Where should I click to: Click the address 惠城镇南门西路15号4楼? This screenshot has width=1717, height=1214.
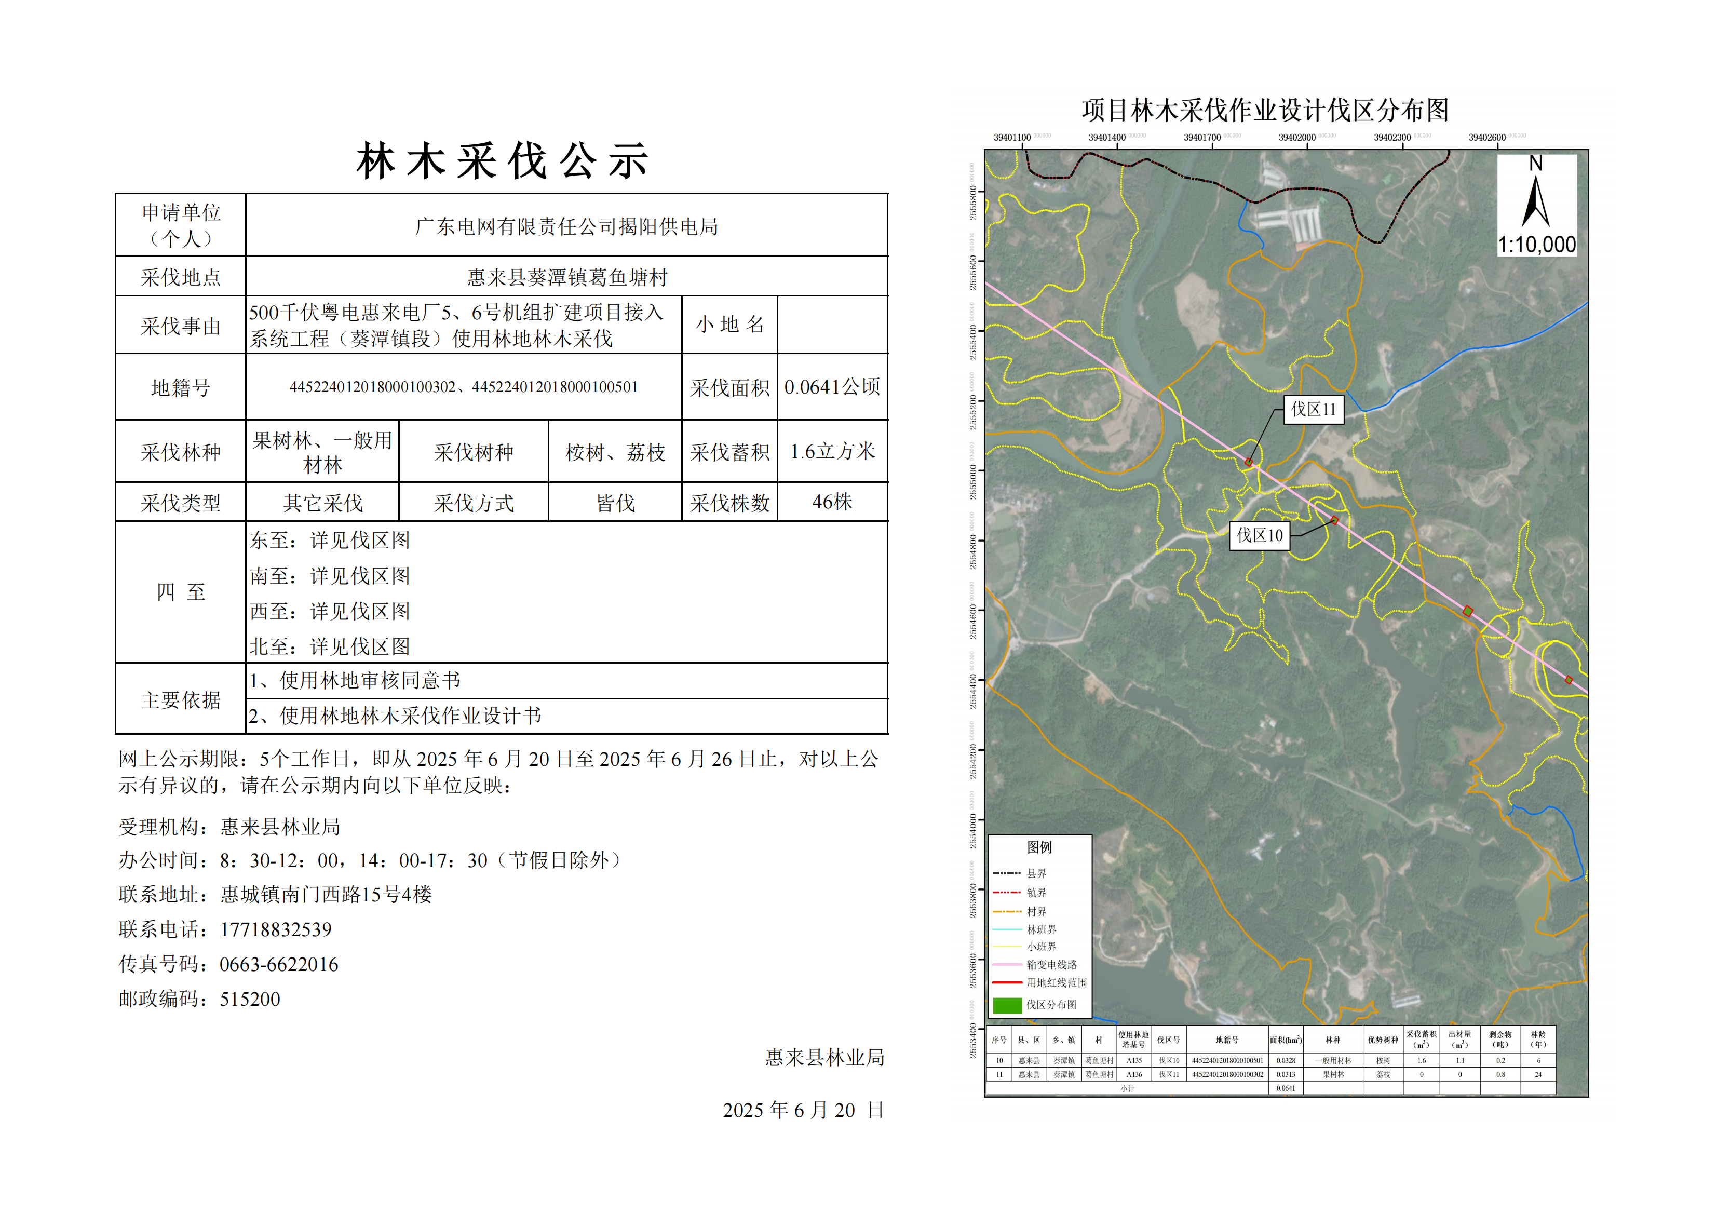pyautogui.click(x=326, y=895)
